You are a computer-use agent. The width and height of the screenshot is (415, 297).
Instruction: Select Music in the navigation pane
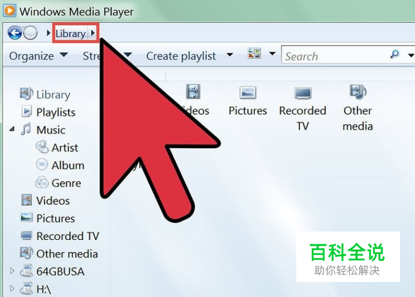click(51, 130)
